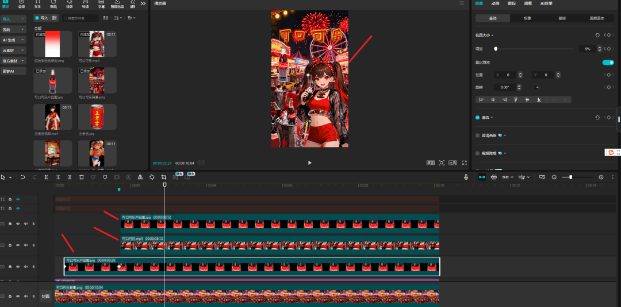Select the 王老吉.jpg media thumbnail
Image resolution: width=621 pixels, height=307 pixels.
97,116
